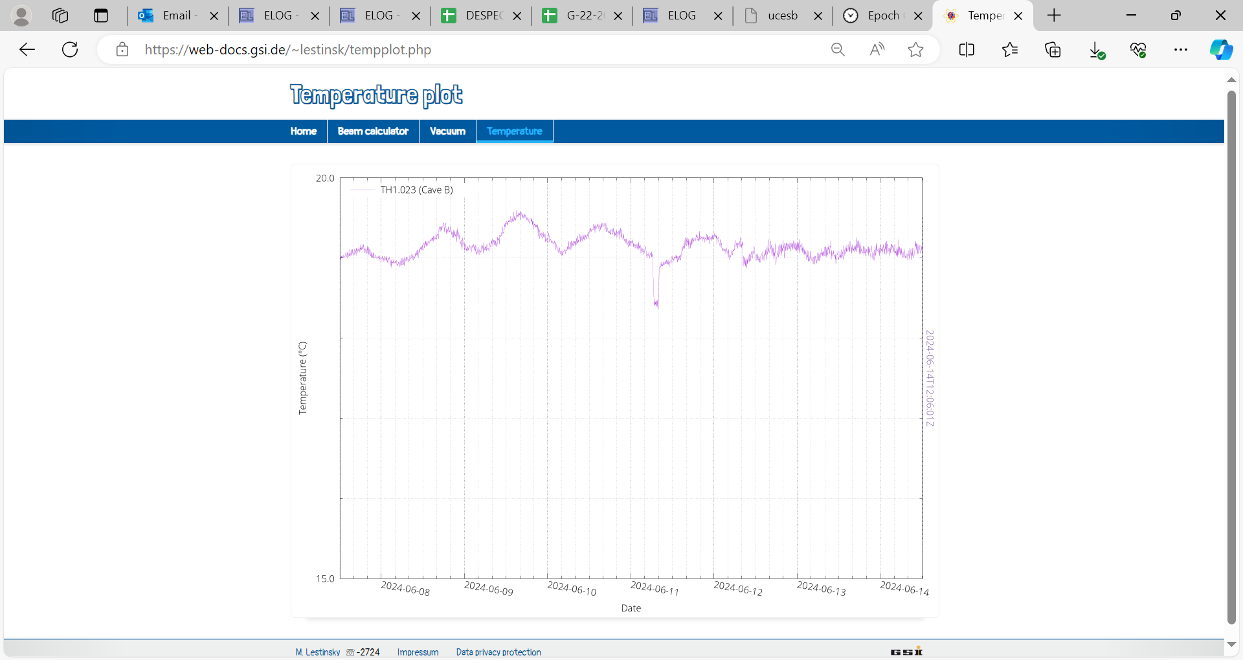Click the 15.0 y-axis label
Viewport: 1243px width, 660px height.
tap(325, 578)
